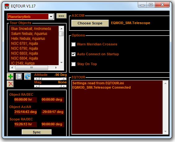The width and height of the screenshot is (175, 142).
Task: Click the EQTOUR log scrollbar up arrow
Action: point(165,83)
